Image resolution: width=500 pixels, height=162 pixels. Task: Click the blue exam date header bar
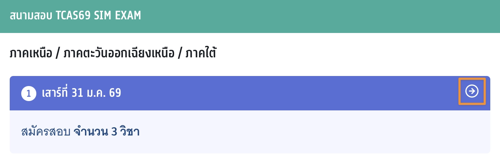point(252,93)
